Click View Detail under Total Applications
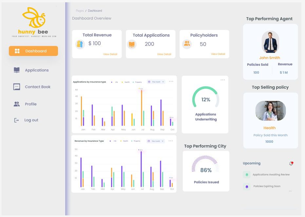The image size is (305, 217). [x=164, y=54]
